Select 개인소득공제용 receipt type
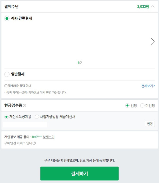 pyautogui.click(x=7, y=117)
